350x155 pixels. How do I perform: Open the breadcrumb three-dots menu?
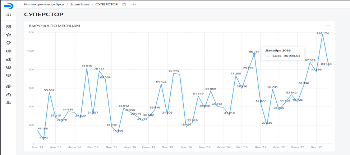(x=133, y=4)
